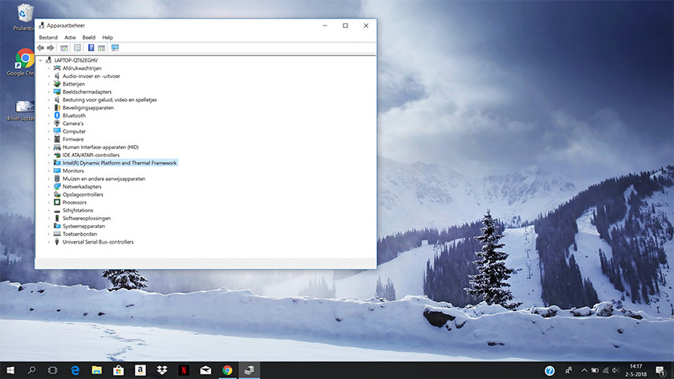Click the scan for hardware changes icon
The height and width of the screenshot is (379, 674).
[x=115, y=48]
